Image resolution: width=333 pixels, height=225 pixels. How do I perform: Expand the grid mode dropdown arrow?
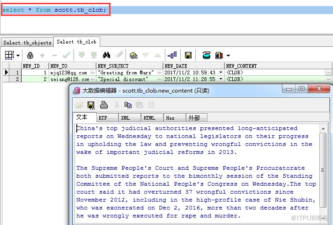(x=18, y=56)
